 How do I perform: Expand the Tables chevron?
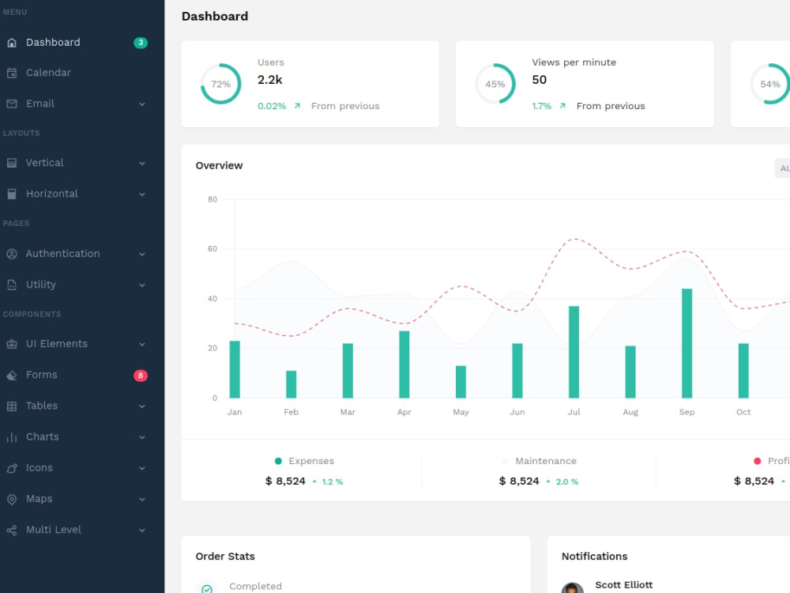142,407
